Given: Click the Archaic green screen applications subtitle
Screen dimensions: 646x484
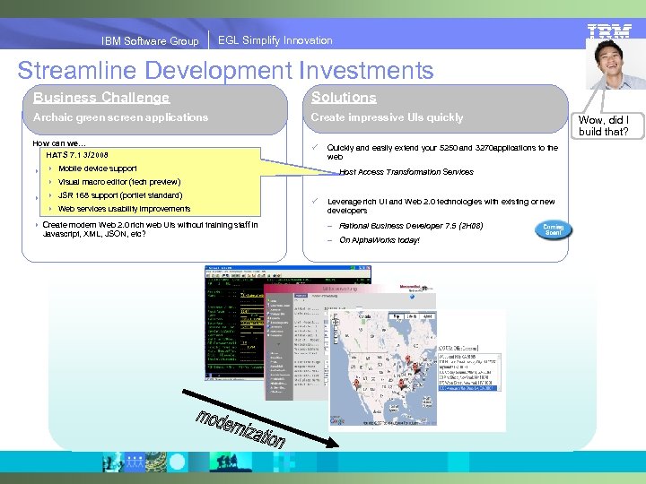Looking at the screenshot, I should 121,117.
